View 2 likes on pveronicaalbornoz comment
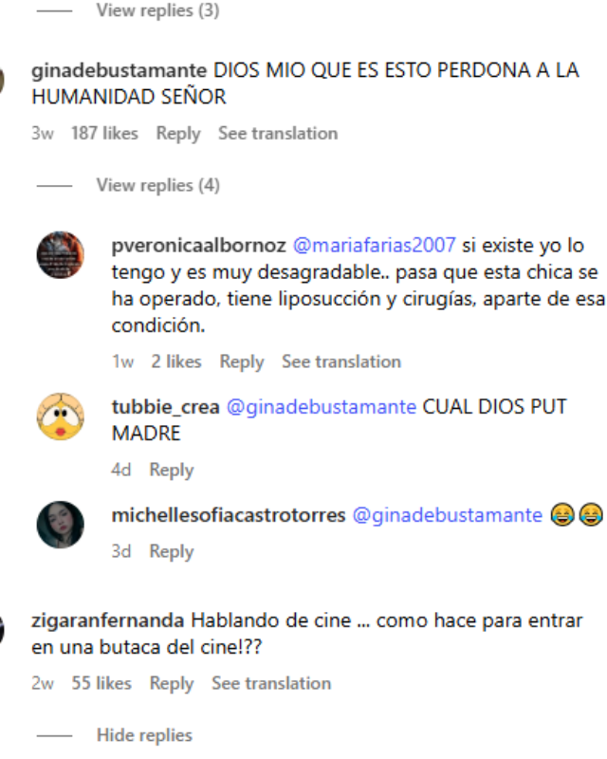Screen dimensions: 607x759 pos(176,361)
